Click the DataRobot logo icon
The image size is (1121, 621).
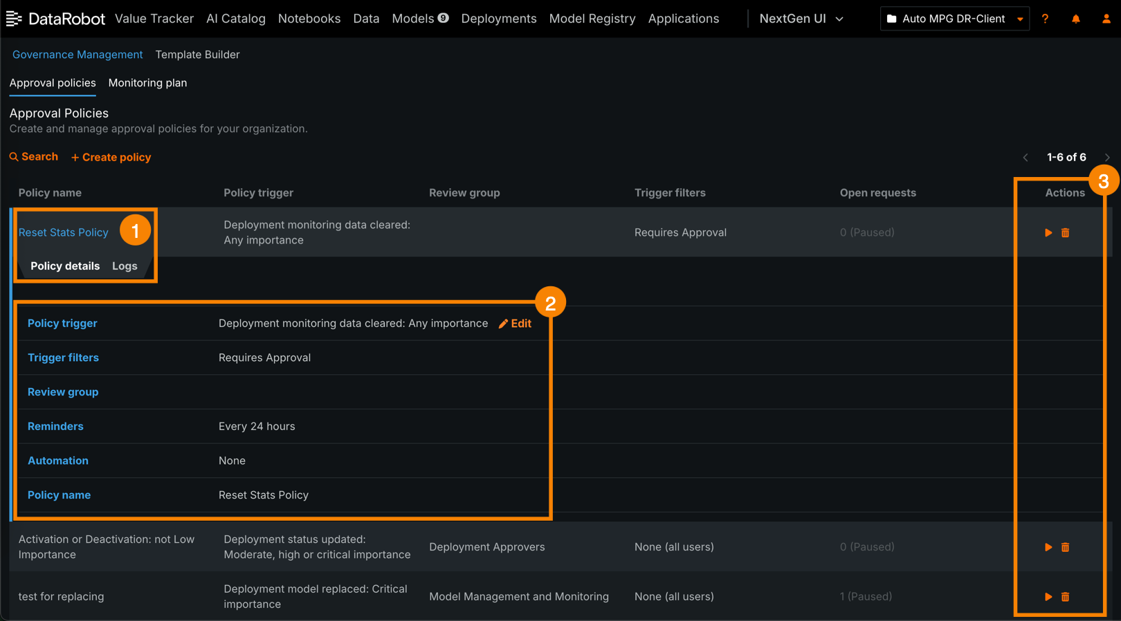[x=14, y=19]
